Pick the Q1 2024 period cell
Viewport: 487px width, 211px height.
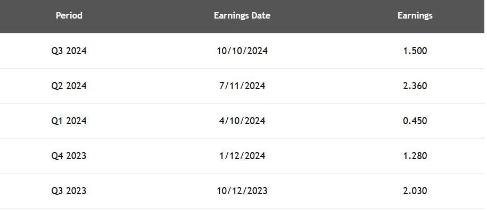click(69, 121)
